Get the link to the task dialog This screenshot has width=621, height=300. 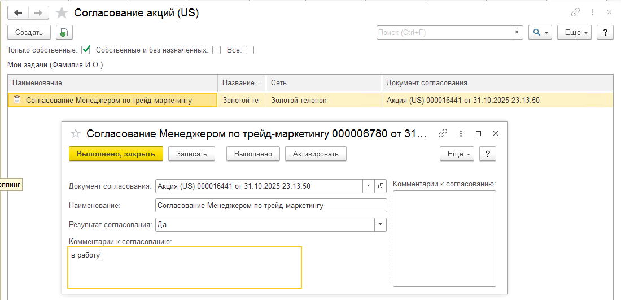(x=443, y=134)
